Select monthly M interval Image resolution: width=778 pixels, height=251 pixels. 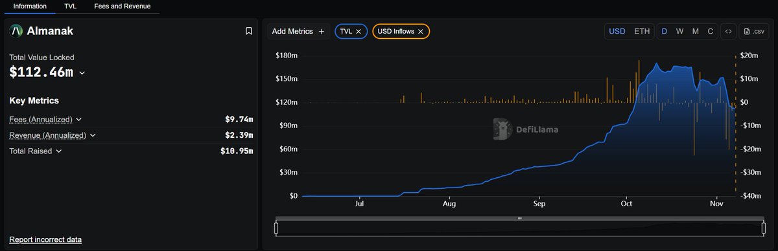pyautogui.click(x=695, y=31)
